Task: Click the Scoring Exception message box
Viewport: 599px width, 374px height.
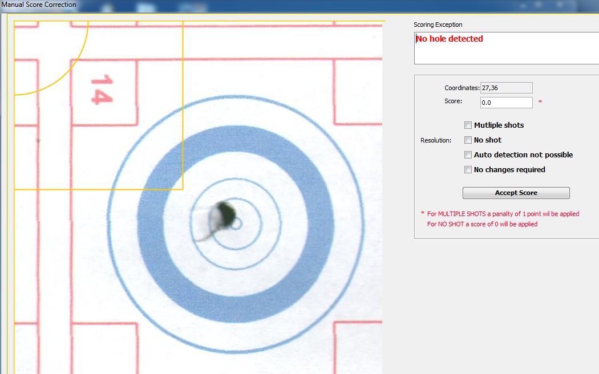Action: click(506, 48)
